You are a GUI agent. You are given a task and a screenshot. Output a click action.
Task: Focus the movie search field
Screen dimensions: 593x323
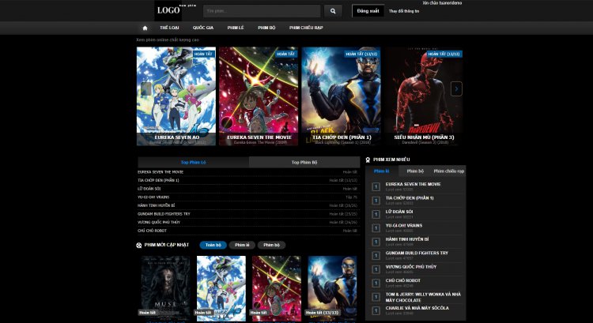point(262,11)
